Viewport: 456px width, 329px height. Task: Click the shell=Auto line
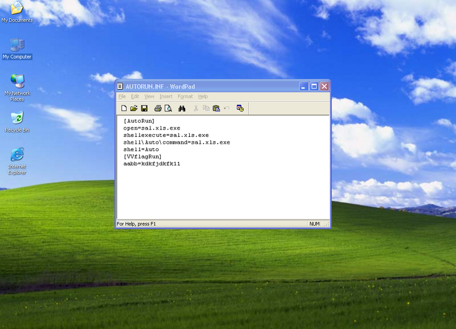pyautogui.click(x=141, y=149)
